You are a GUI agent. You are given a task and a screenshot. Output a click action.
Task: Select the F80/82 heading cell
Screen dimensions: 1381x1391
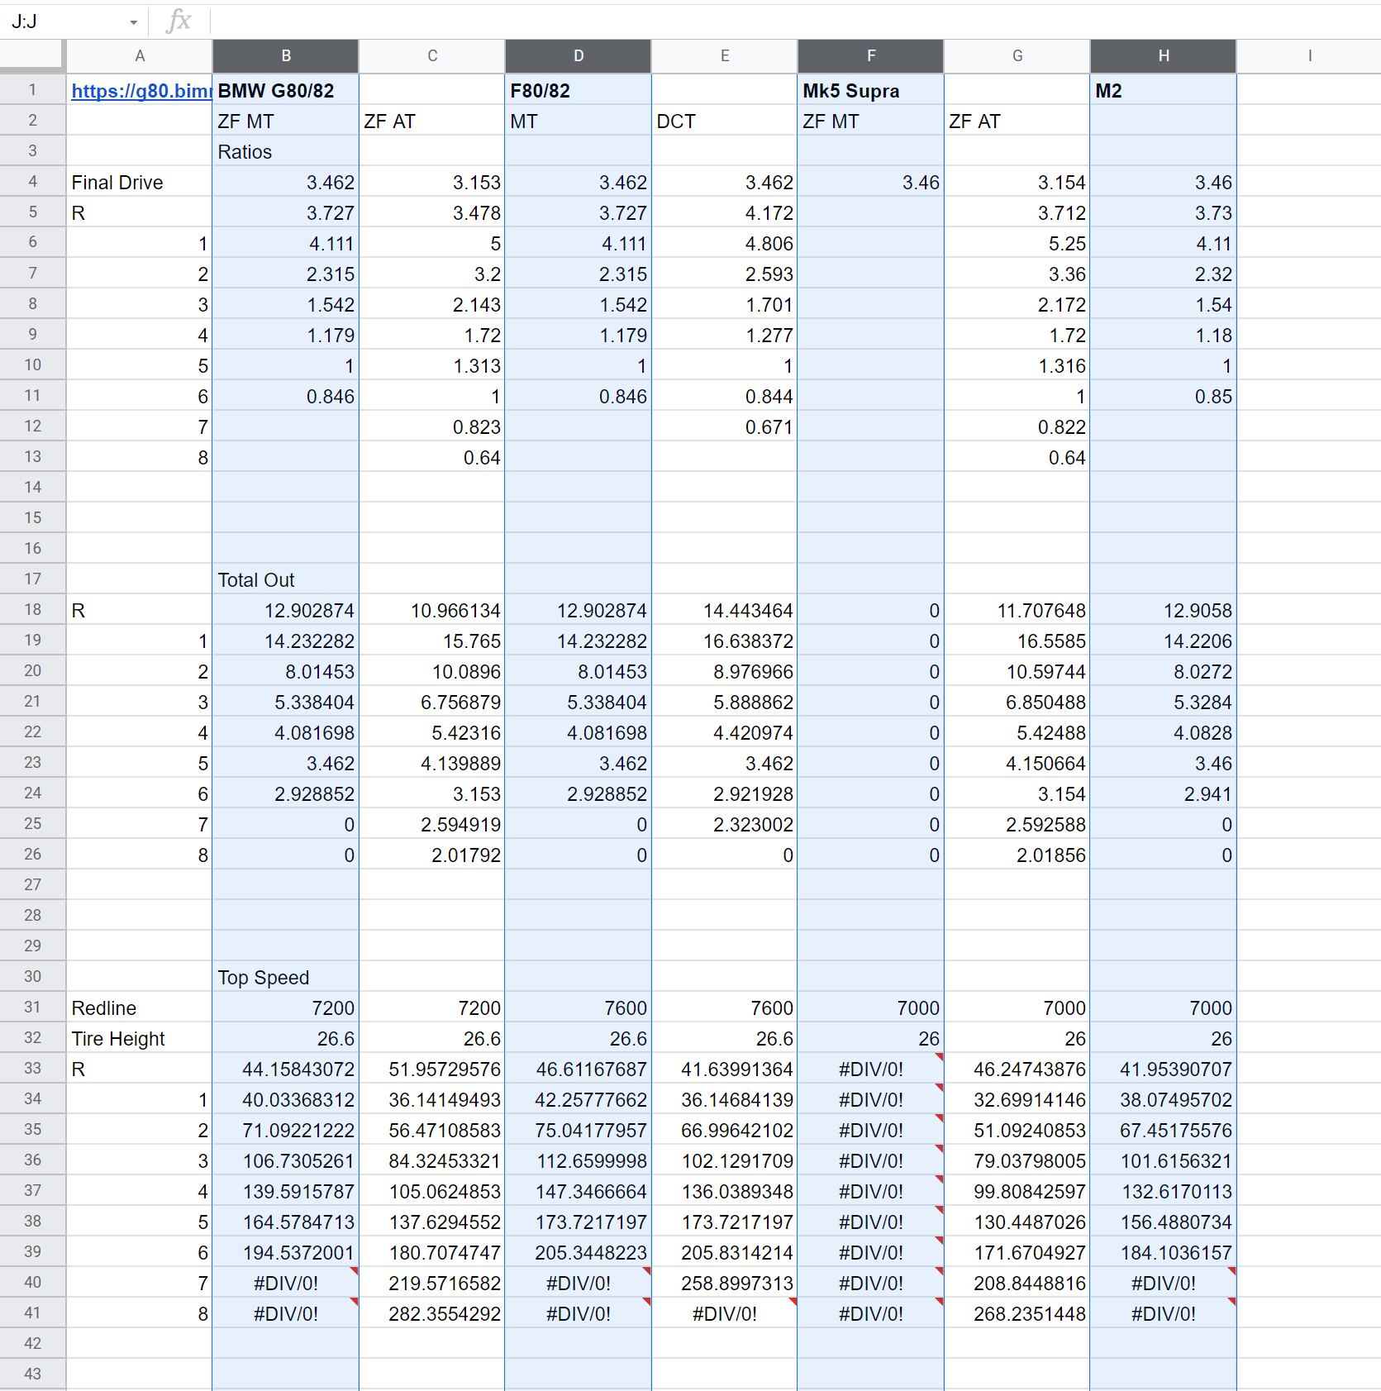(579, 90)
